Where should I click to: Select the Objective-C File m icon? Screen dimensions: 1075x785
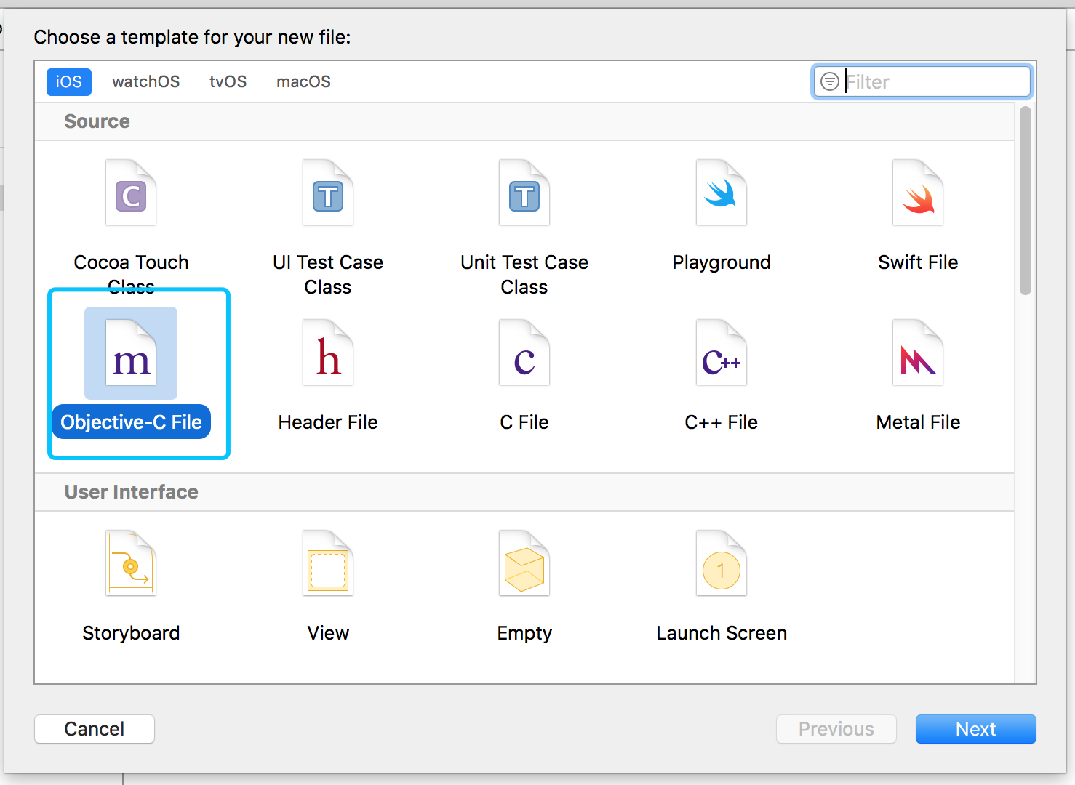[131, 353]
